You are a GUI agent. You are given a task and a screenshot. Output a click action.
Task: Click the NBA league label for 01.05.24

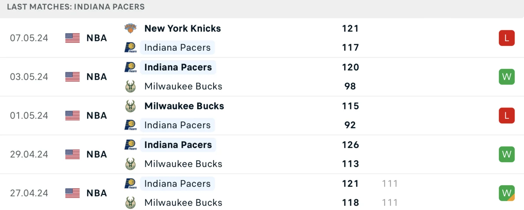97,116
